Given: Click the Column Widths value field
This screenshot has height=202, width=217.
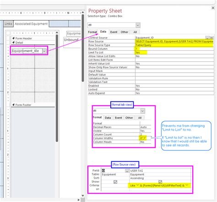Looking at the screenshot, I should coord(146,138).
